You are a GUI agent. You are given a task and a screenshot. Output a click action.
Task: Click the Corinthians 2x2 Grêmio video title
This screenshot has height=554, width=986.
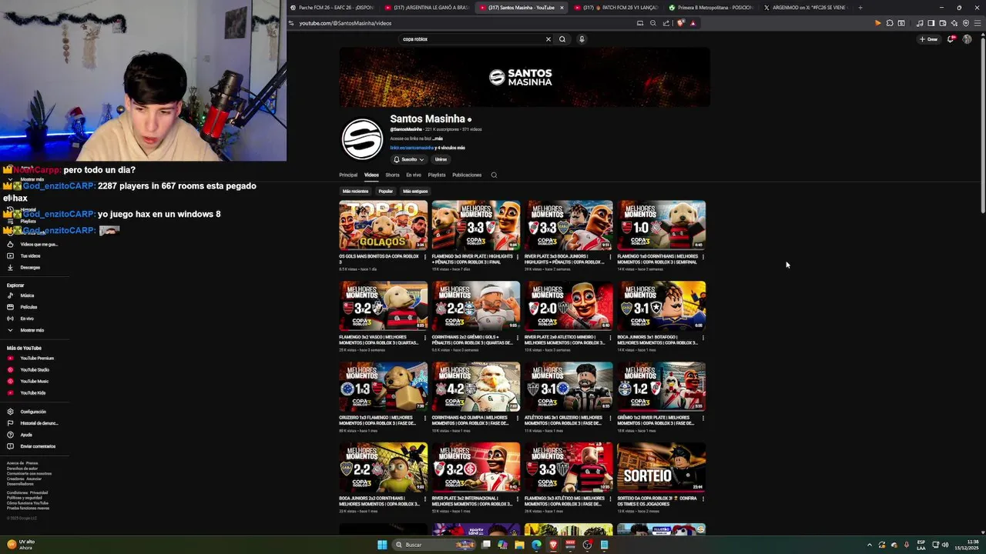(471, 339)
